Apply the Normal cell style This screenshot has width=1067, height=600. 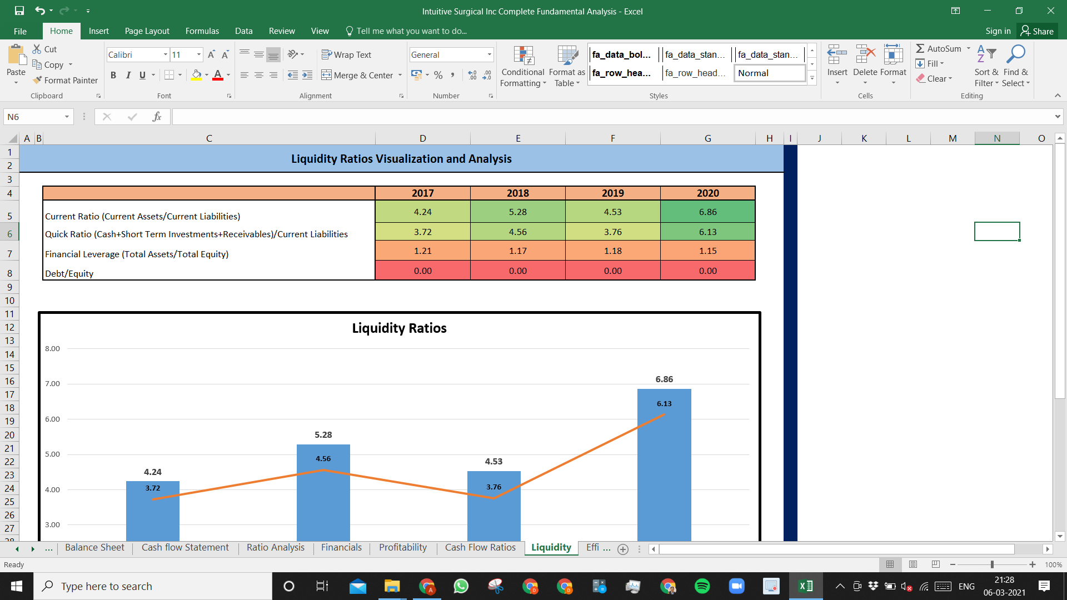(x=770, y=73)
